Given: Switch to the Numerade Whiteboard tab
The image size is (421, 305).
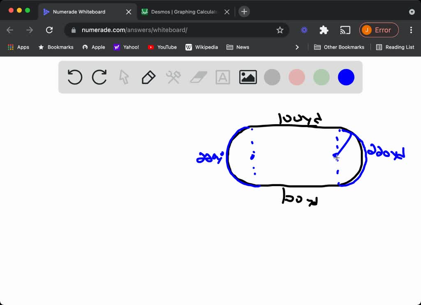Looking at the screenshot, I should pyautogui.click(x=87, y=12).
